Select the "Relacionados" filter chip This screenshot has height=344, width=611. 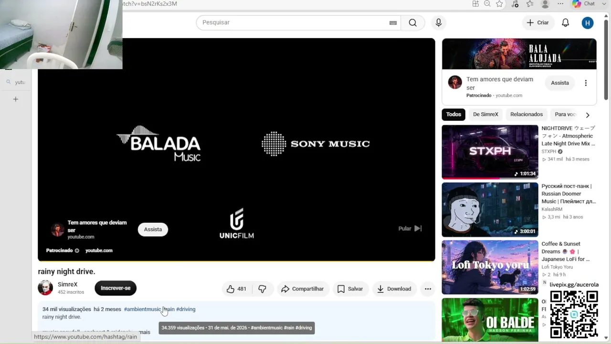coord(527,115)
